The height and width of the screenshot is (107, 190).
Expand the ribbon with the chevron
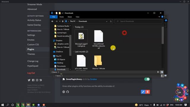coord(159,17)
